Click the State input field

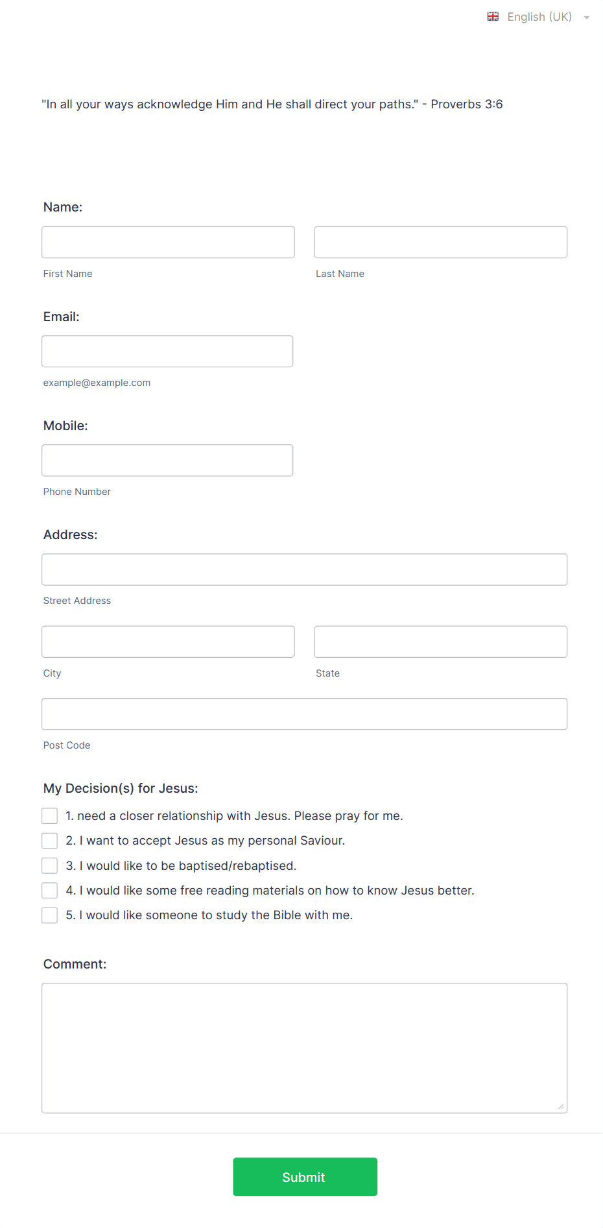pos(440,642)
